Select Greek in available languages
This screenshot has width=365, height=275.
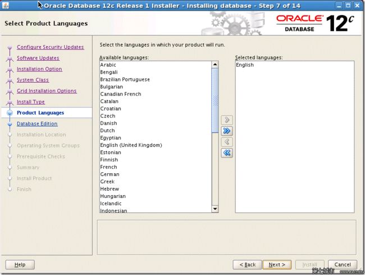(x=155, y=182)
